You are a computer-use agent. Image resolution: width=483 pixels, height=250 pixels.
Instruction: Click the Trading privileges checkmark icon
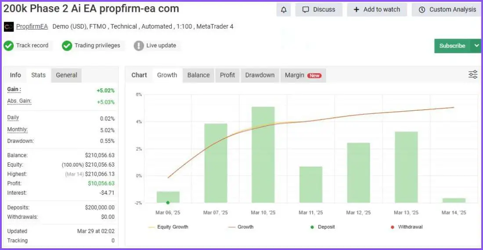coord(67,46)
